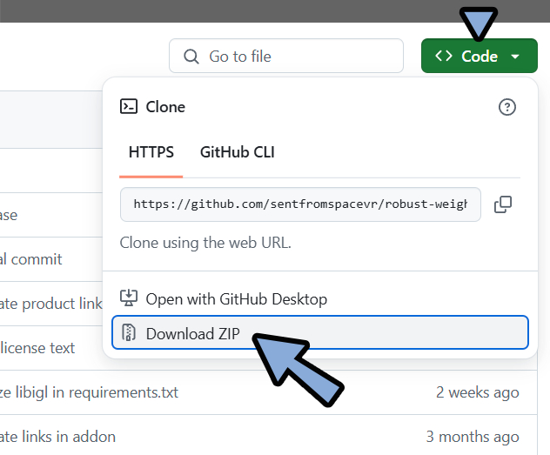Viewport: 550px width, 455px height.
Task: Click the search magnifier icon
Action: [191, 57]
